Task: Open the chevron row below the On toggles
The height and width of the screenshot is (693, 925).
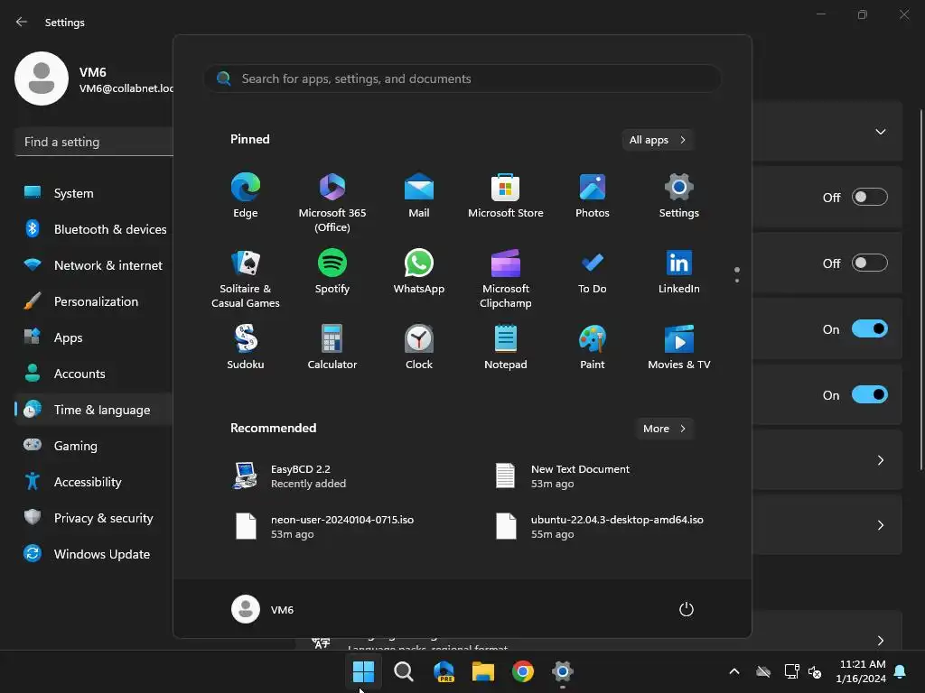Action: tap(880, 460)
